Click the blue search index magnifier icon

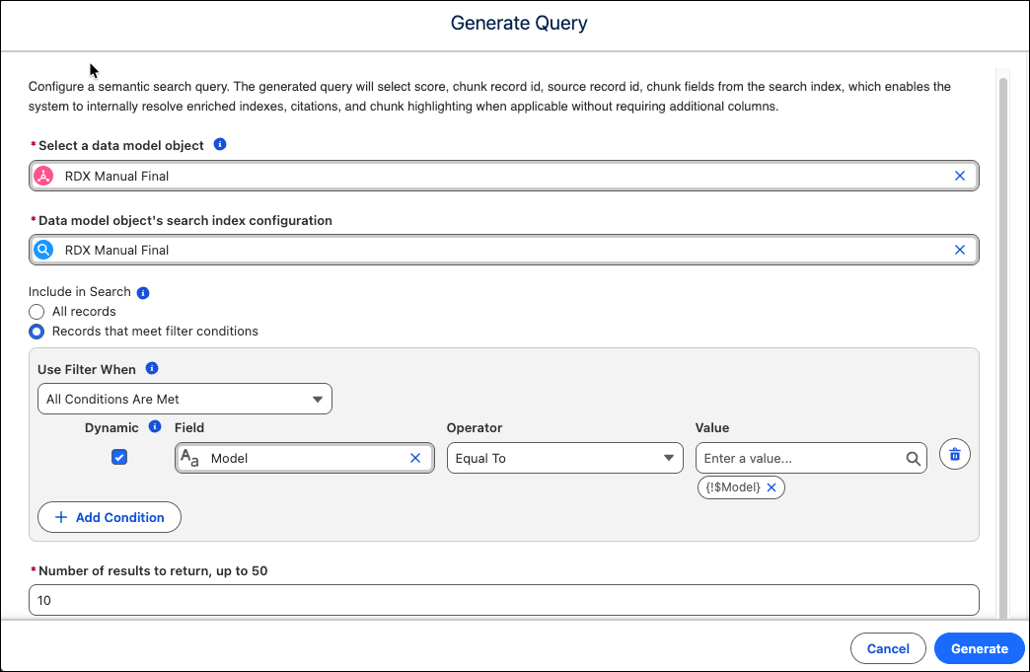pyautogui.click(x=43, y=251)
